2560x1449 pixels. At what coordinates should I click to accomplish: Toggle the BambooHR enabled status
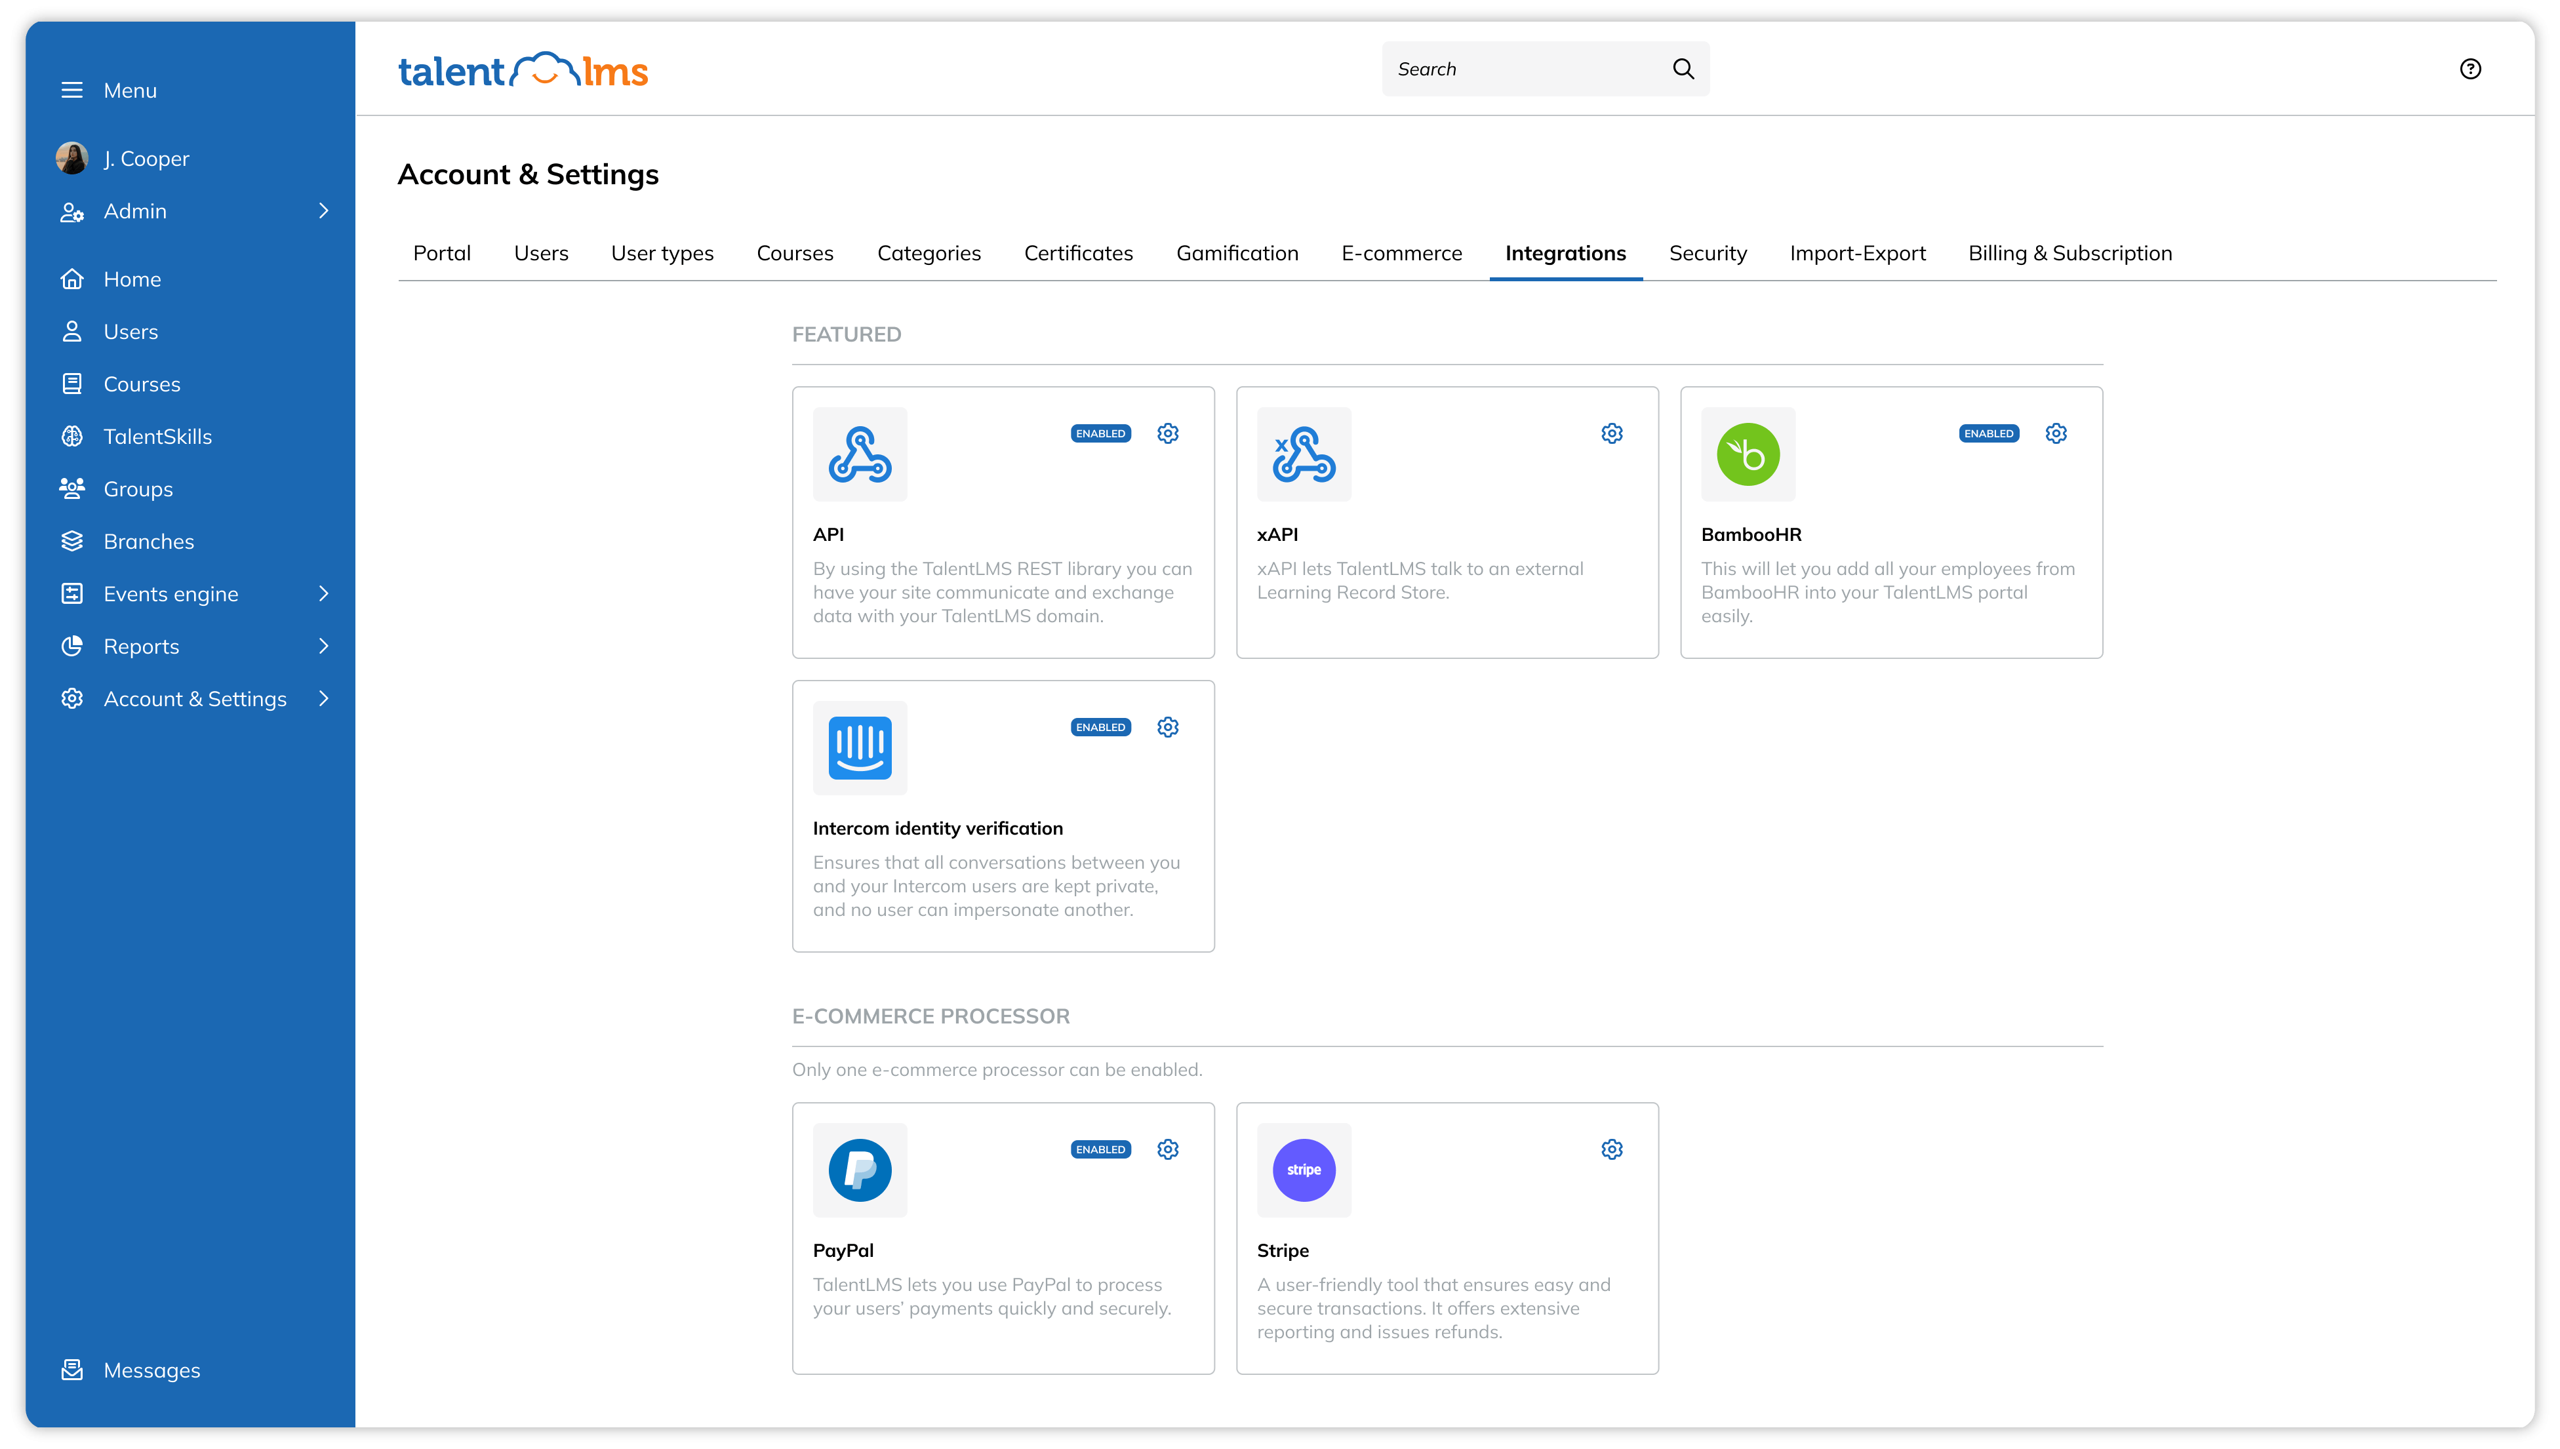point(1989,433)
